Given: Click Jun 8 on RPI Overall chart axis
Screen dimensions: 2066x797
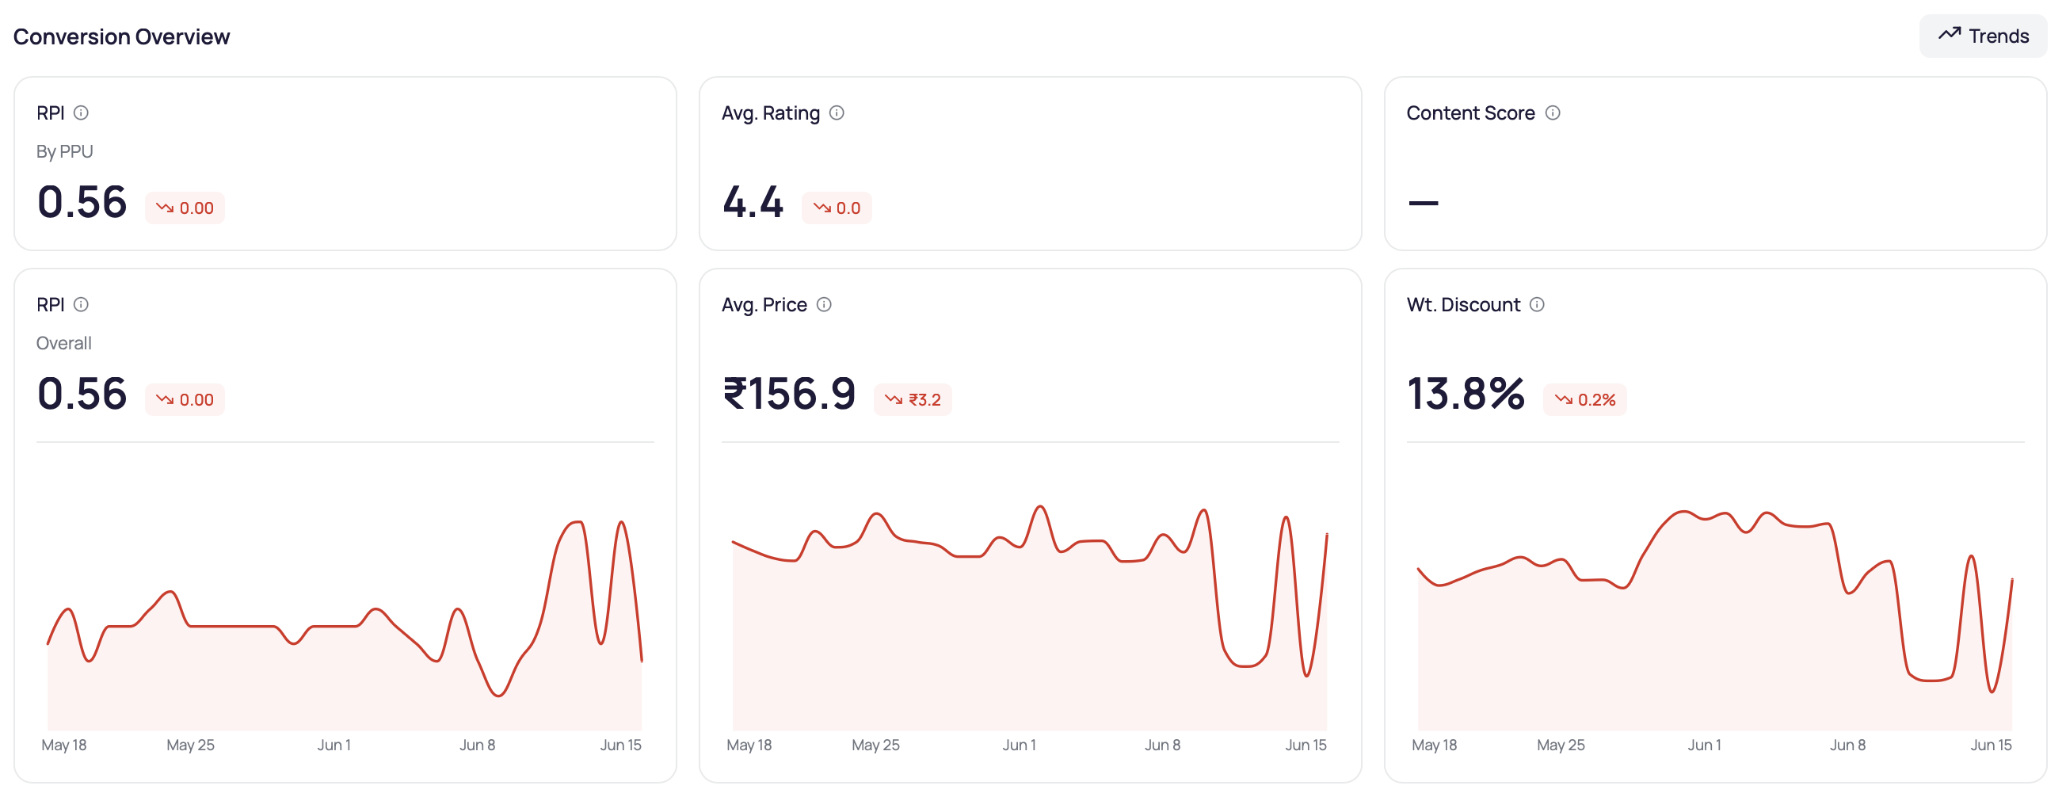Looking at the screenshot, I should pos(477,746).
